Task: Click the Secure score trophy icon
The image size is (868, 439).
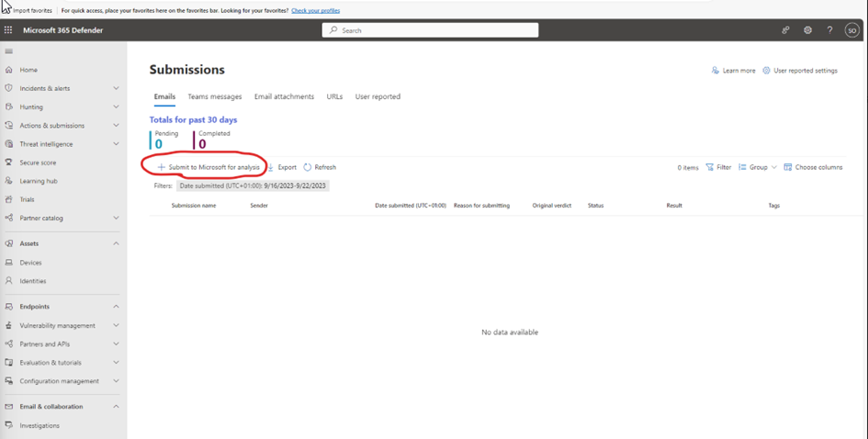Action: (8, 163)
